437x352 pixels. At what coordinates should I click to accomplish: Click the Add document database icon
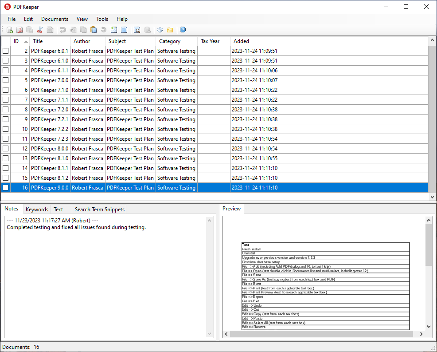click(x=10, y=30)
